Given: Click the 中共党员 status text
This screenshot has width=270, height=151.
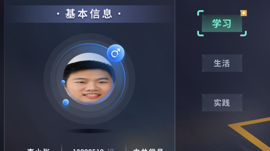Looking at the screenshot, I should tap(148, 150).
